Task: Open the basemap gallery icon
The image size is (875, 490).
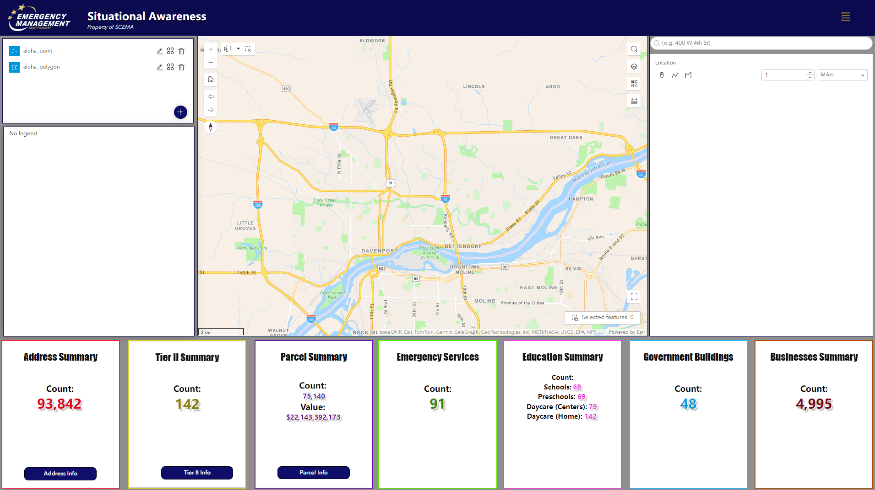Action: pyautogui.click(x=634, y=83)
